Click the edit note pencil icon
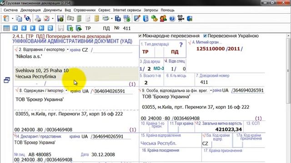291x163 pixels. point(137,19)
